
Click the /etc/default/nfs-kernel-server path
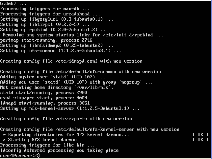tap(95, 129)
